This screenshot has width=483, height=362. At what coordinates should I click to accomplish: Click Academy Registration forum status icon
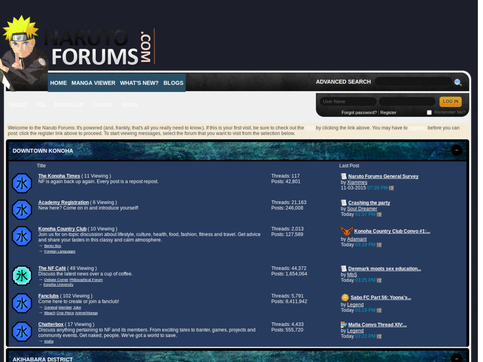pyautogui.click(x=22, y=210)
